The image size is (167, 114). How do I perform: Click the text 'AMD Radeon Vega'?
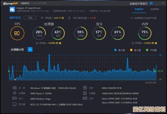click(x=40, y=99)
